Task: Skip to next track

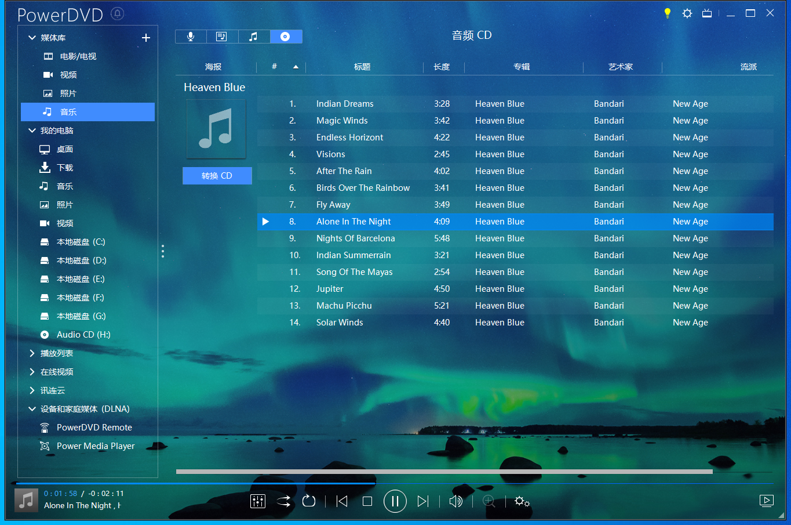Action: click(x=423, y=501)
